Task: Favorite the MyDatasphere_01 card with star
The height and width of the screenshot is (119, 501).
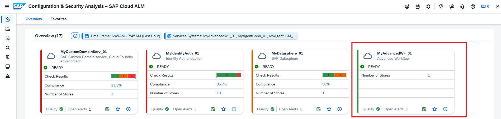Action: point(329,109)
